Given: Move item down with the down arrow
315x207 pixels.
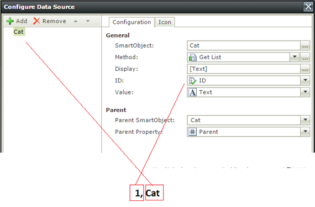Looking at the screenshot, I should tap(88, 21).
